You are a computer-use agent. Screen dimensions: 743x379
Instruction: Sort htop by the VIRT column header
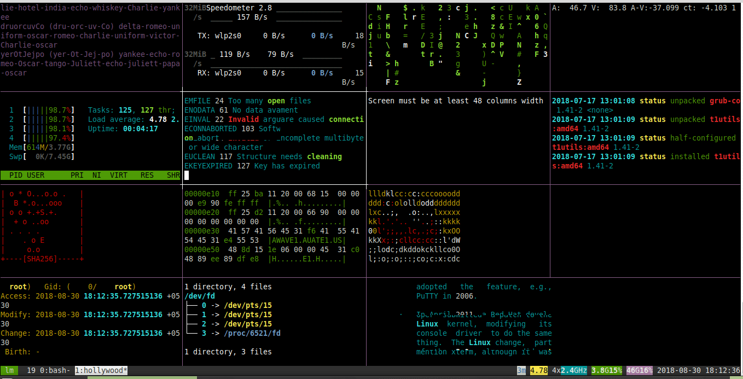(x=118, y=176)
